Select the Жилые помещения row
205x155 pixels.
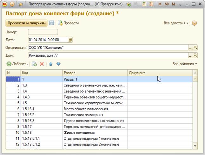click(x=99, y=132)
